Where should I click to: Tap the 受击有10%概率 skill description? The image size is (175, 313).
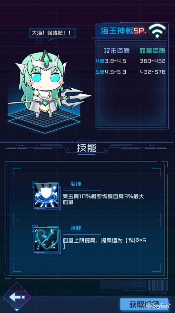(x=103, y=199)
